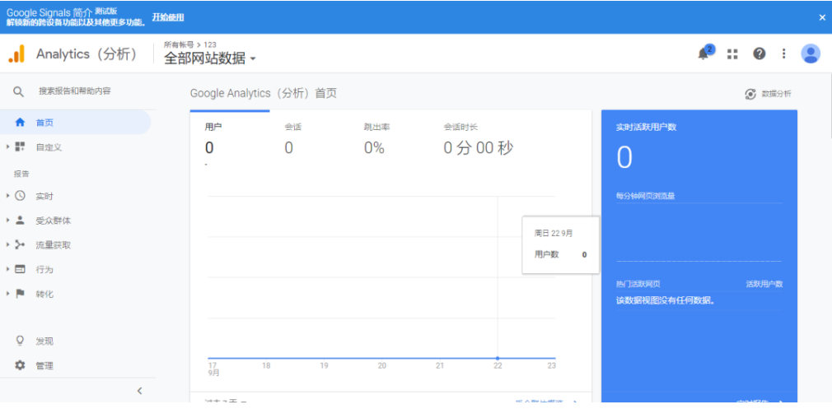The width and height of the screenshot is (832, 409).
Task: Click the search magnifier icon
Action: [x=19, y=91]
